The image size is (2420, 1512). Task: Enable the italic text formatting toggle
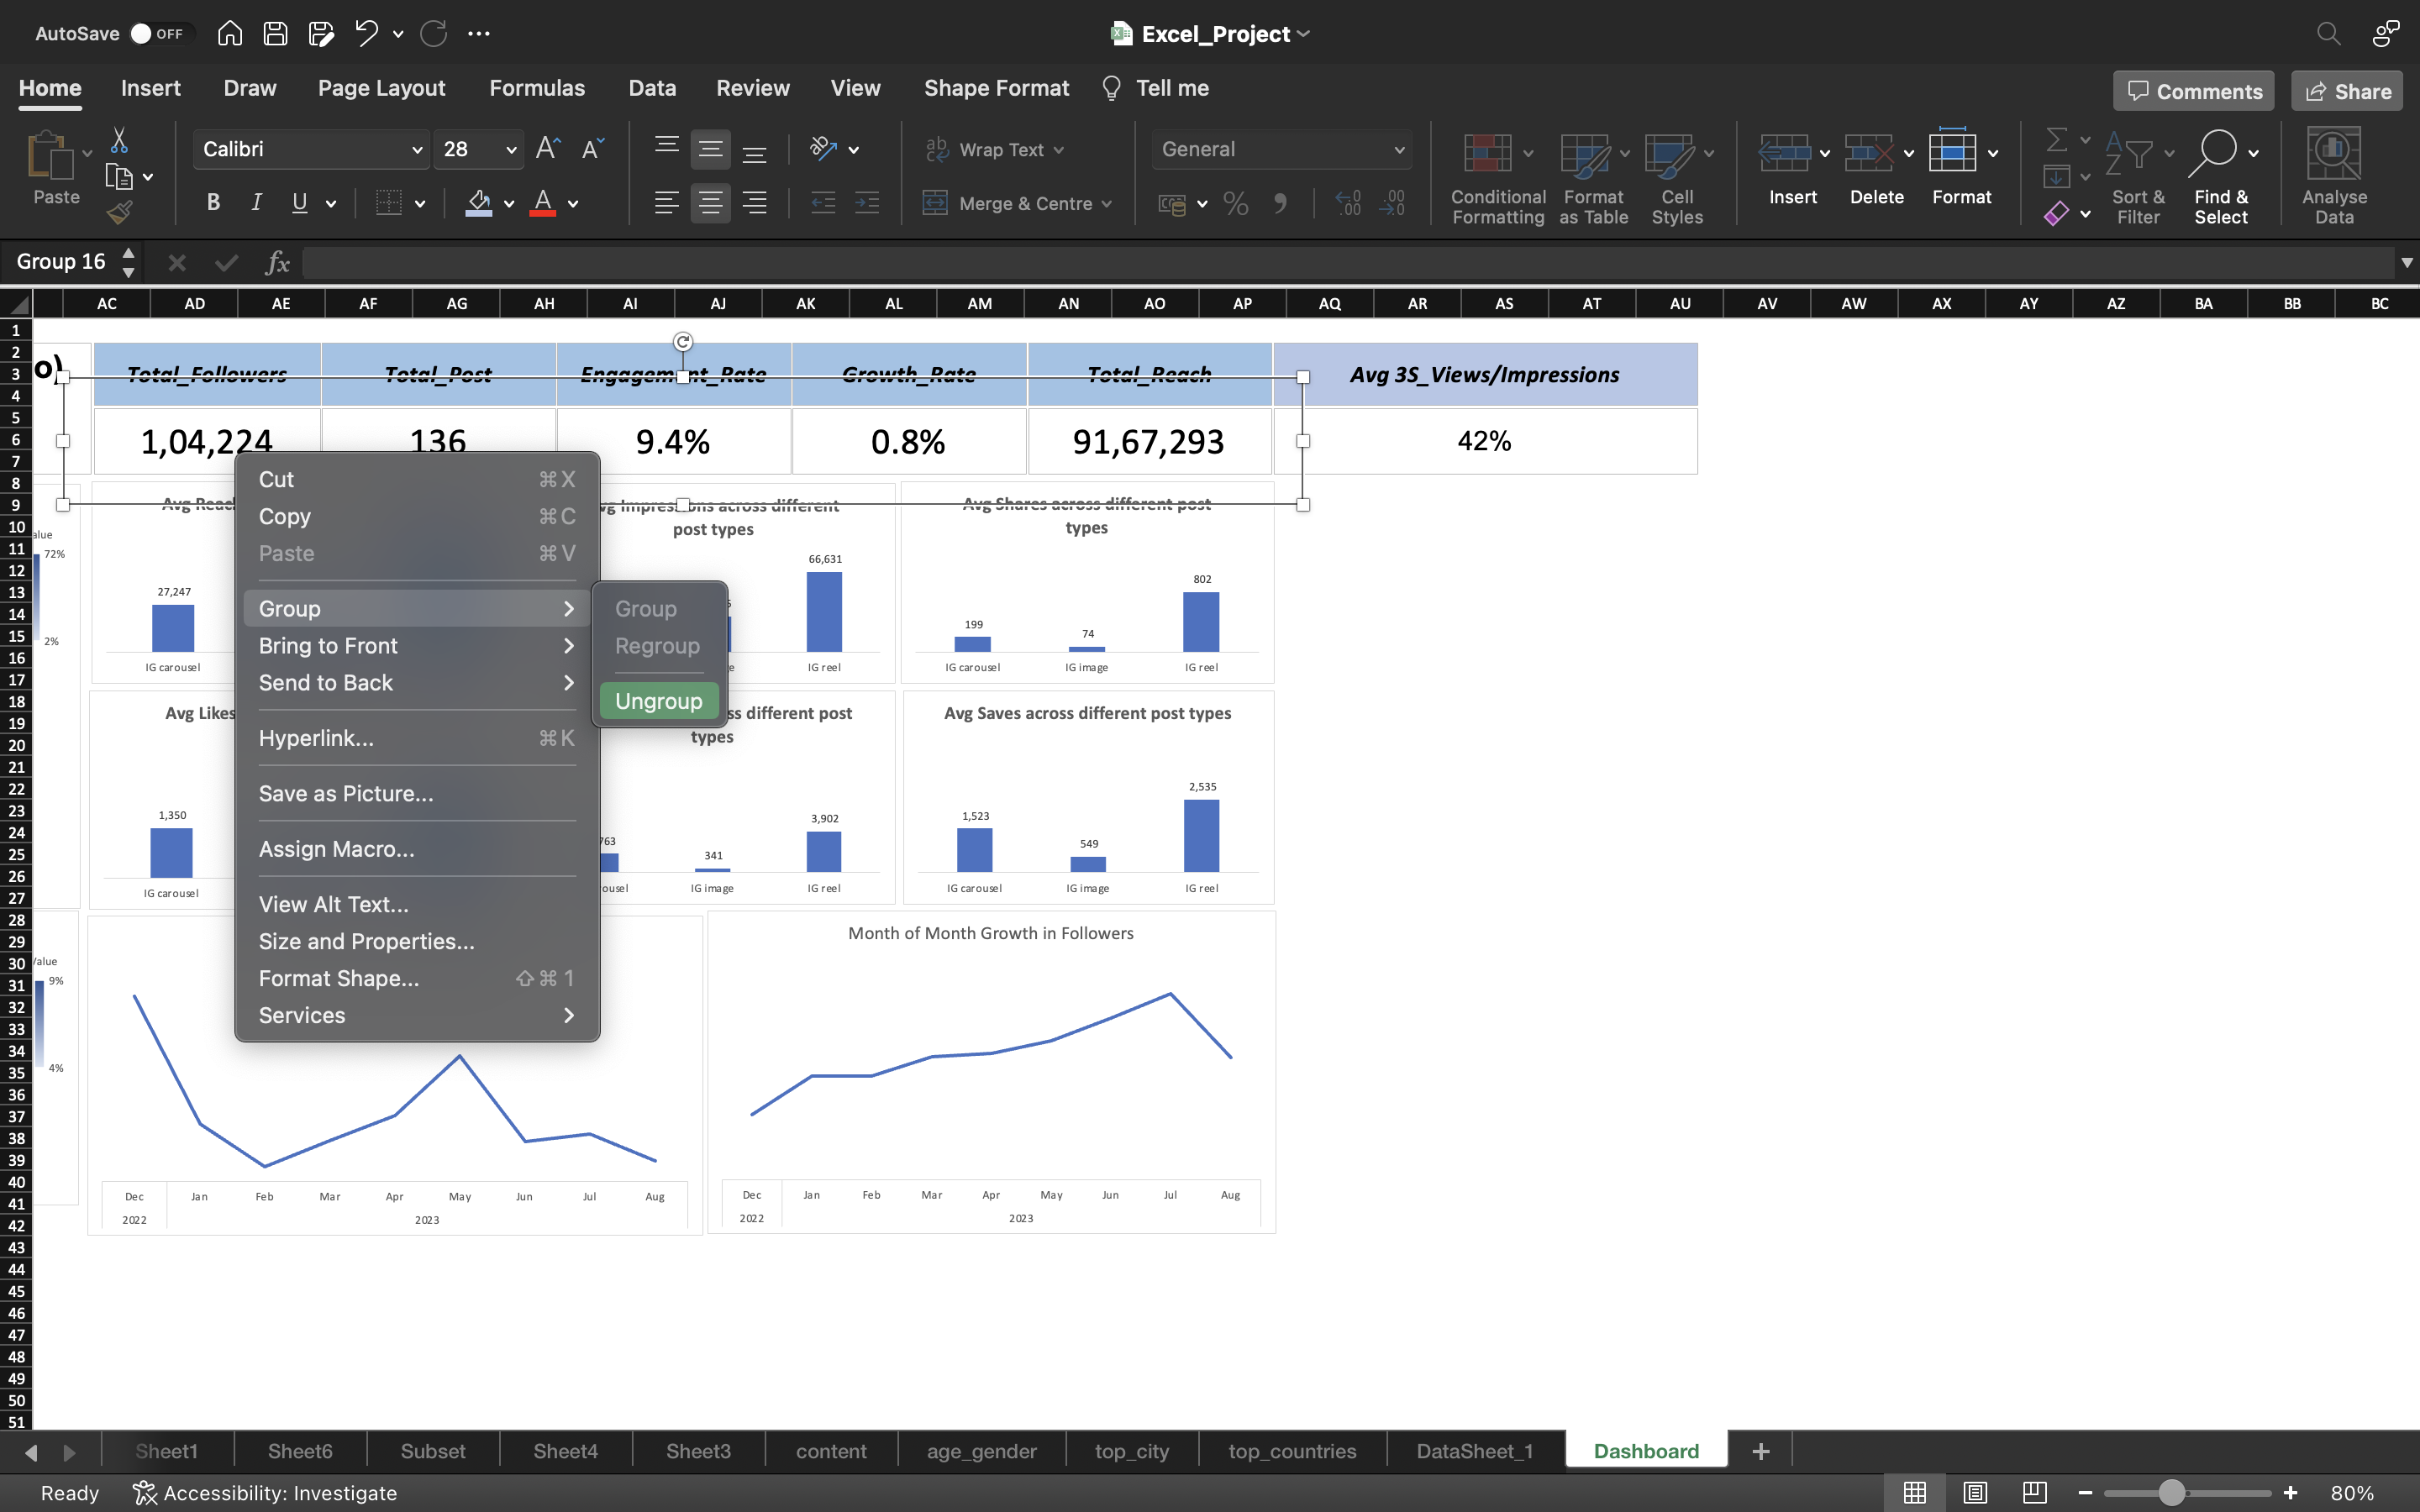click(256, 204)
